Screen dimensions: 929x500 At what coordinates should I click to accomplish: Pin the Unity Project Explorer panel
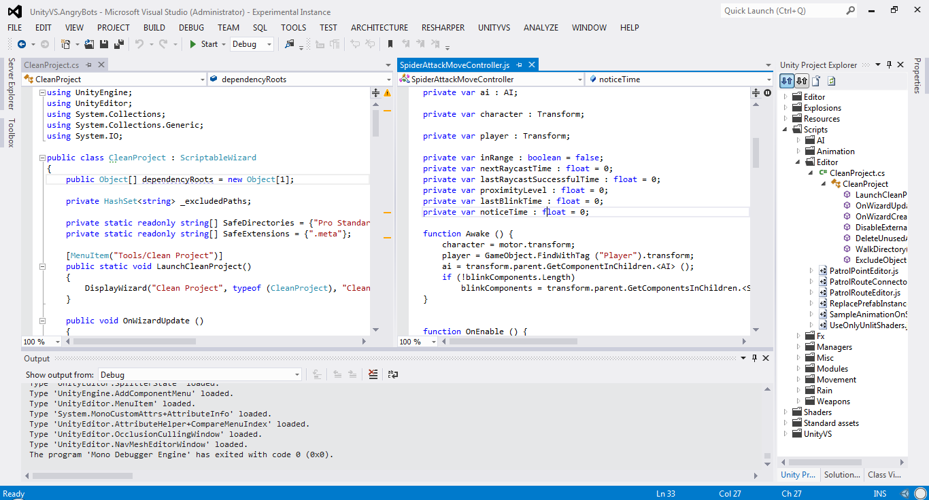889,65
